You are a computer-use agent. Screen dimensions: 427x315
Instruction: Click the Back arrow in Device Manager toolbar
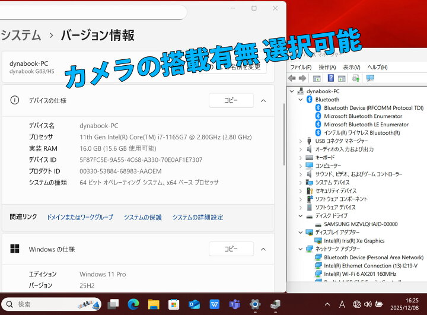click(x=292, y=78)
